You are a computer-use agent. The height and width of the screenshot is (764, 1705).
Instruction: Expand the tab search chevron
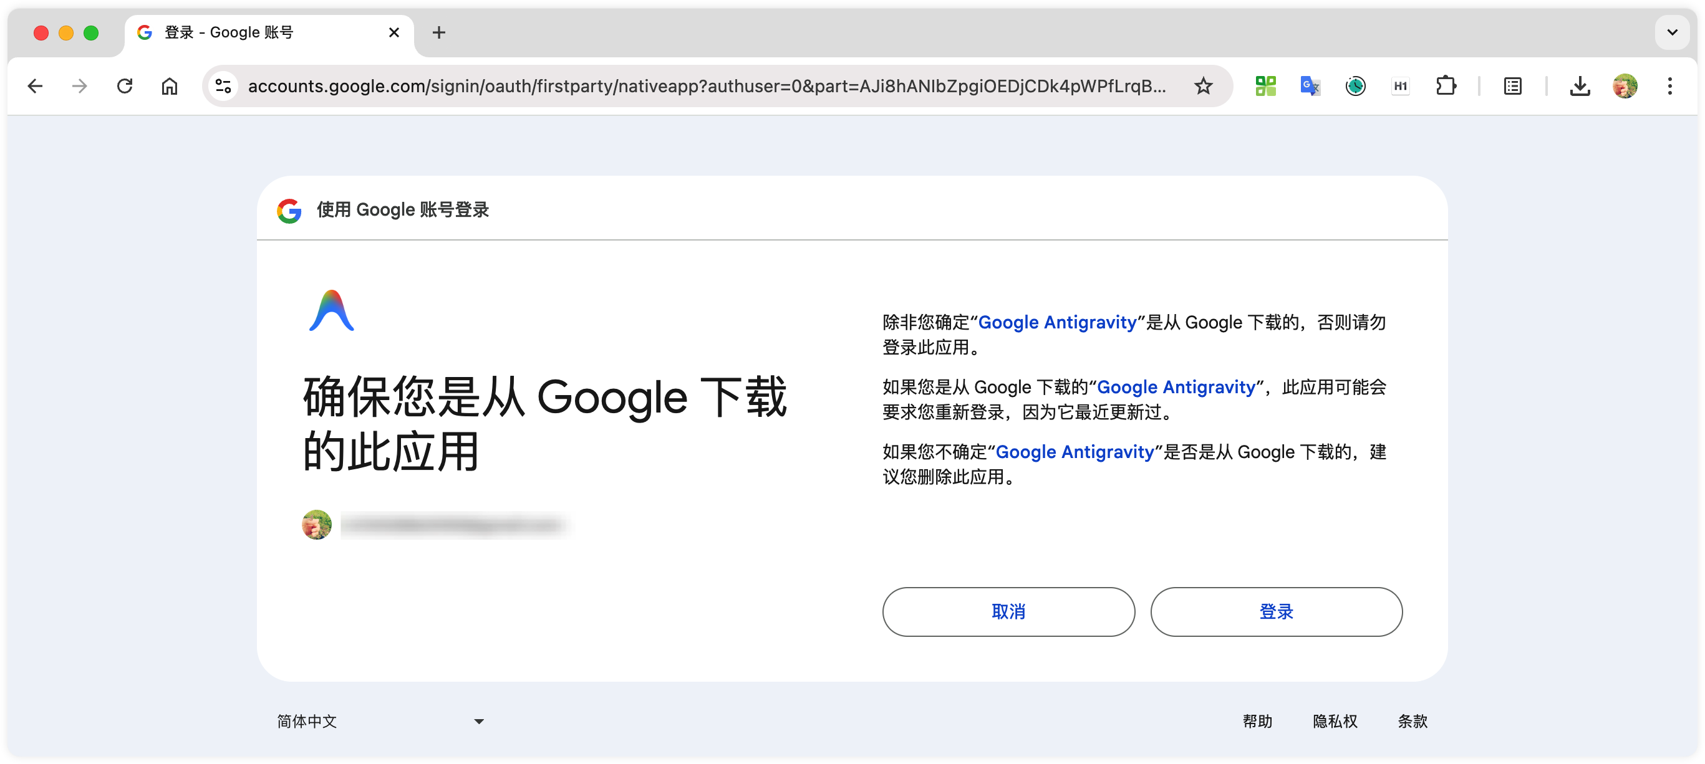(x=1671, y=32)
